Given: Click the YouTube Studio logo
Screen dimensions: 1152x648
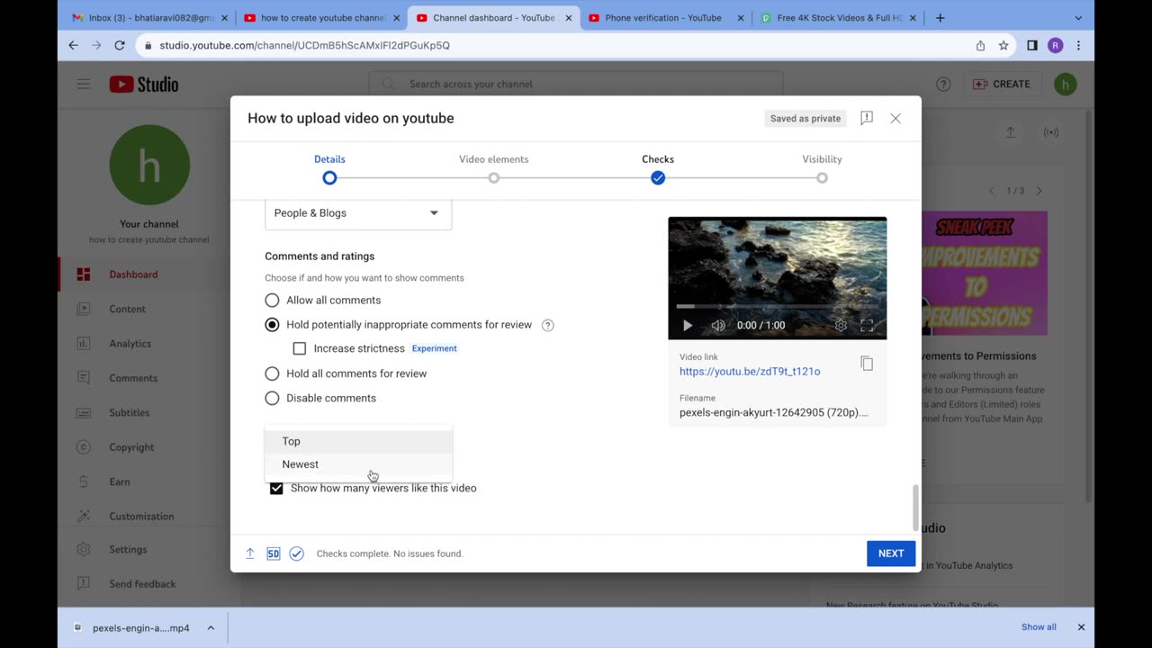Looking at the screenshot, I should click(x=144, y=84).
